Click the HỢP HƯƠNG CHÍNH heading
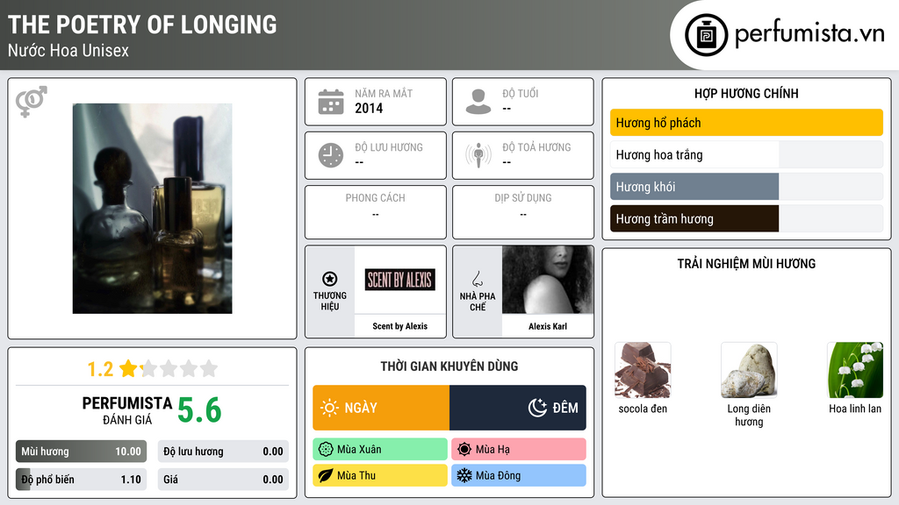This screenshot has height=505, width=899. pos(746,93)
